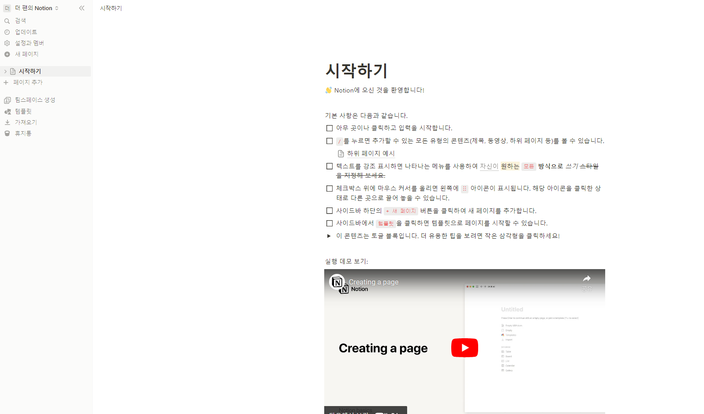Expand the 시작하기 page tree arrow

coord(5,71)
